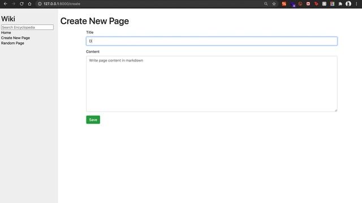Click the browser forward arrow

(14, 4)
